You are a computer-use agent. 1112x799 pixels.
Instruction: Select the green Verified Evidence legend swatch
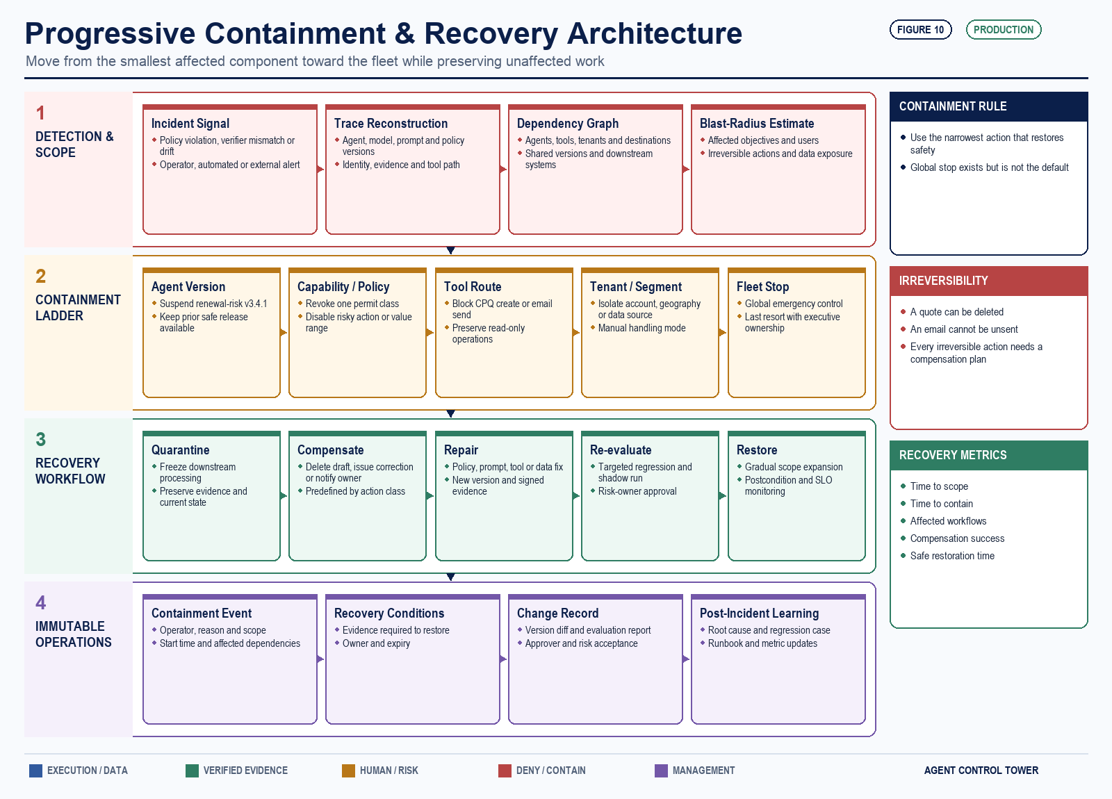pyautogui.click(x=192, y=771)
